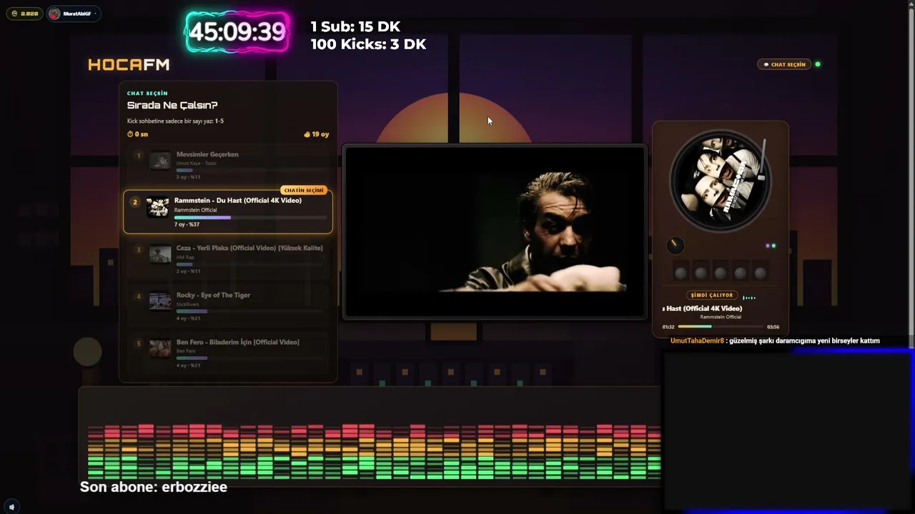Click the Sırada Ne Çalsın? heading

[172, 106]
